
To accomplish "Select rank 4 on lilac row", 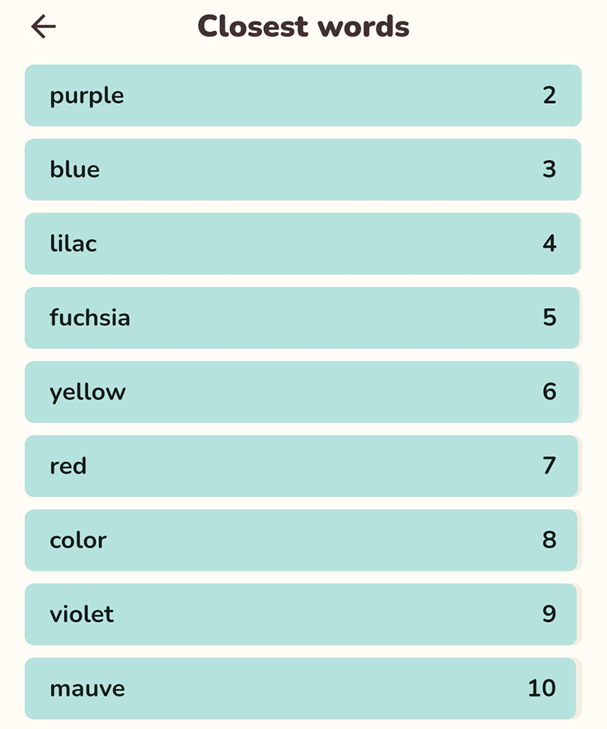I will click(549, 244).
